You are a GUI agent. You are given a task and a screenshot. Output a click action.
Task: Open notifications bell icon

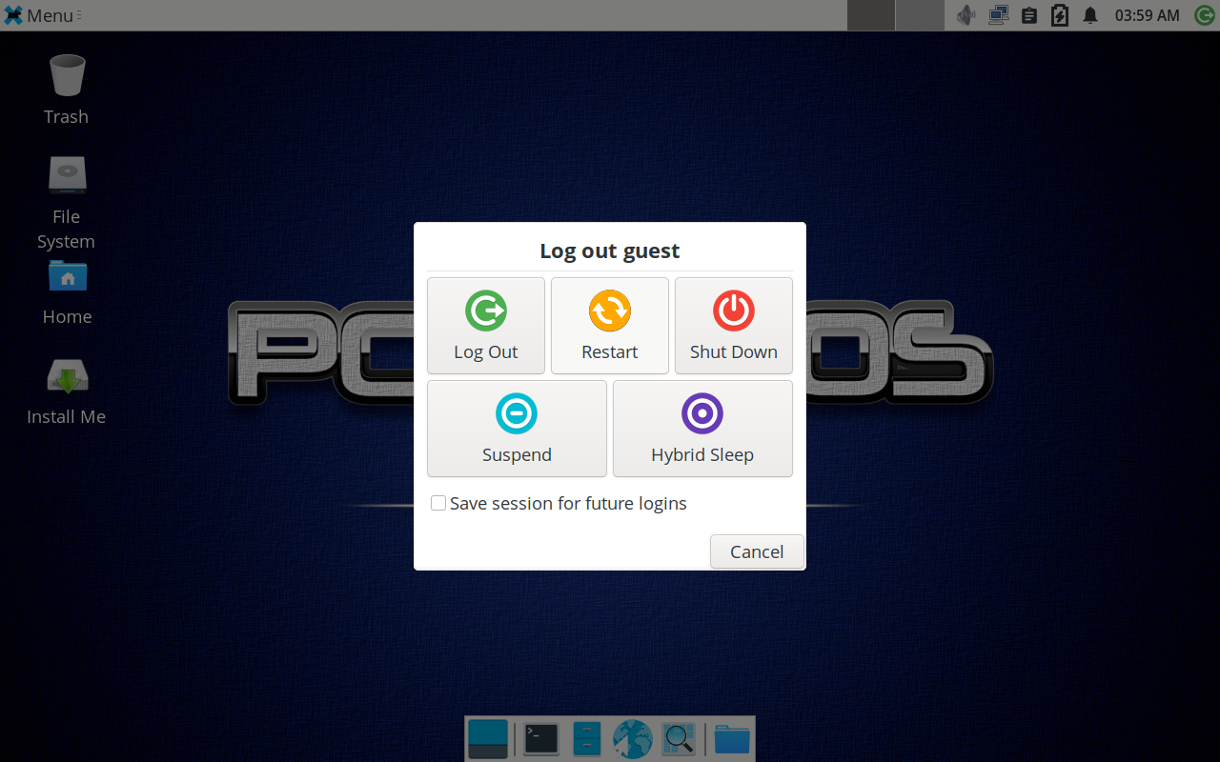(x=1090, y=15)
